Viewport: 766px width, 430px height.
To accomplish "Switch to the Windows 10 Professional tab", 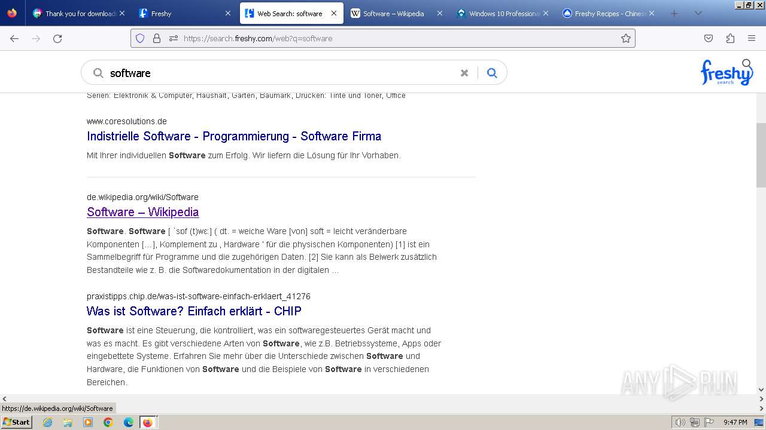I will point(503,13).
